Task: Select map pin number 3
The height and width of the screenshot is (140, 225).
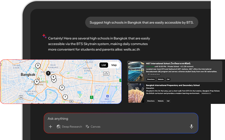Action: [62, 87]
